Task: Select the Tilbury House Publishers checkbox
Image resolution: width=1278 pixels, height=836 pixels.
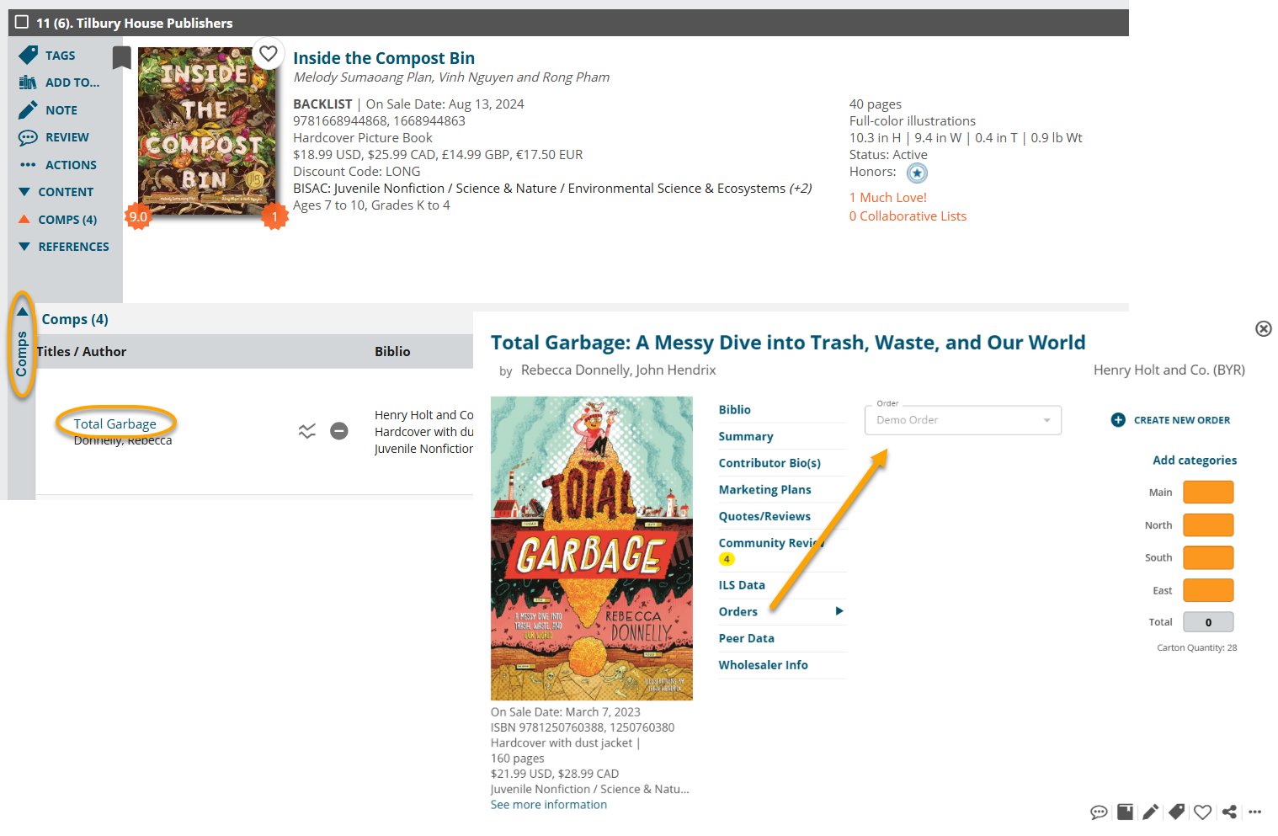Action: (x=22, y=23)
